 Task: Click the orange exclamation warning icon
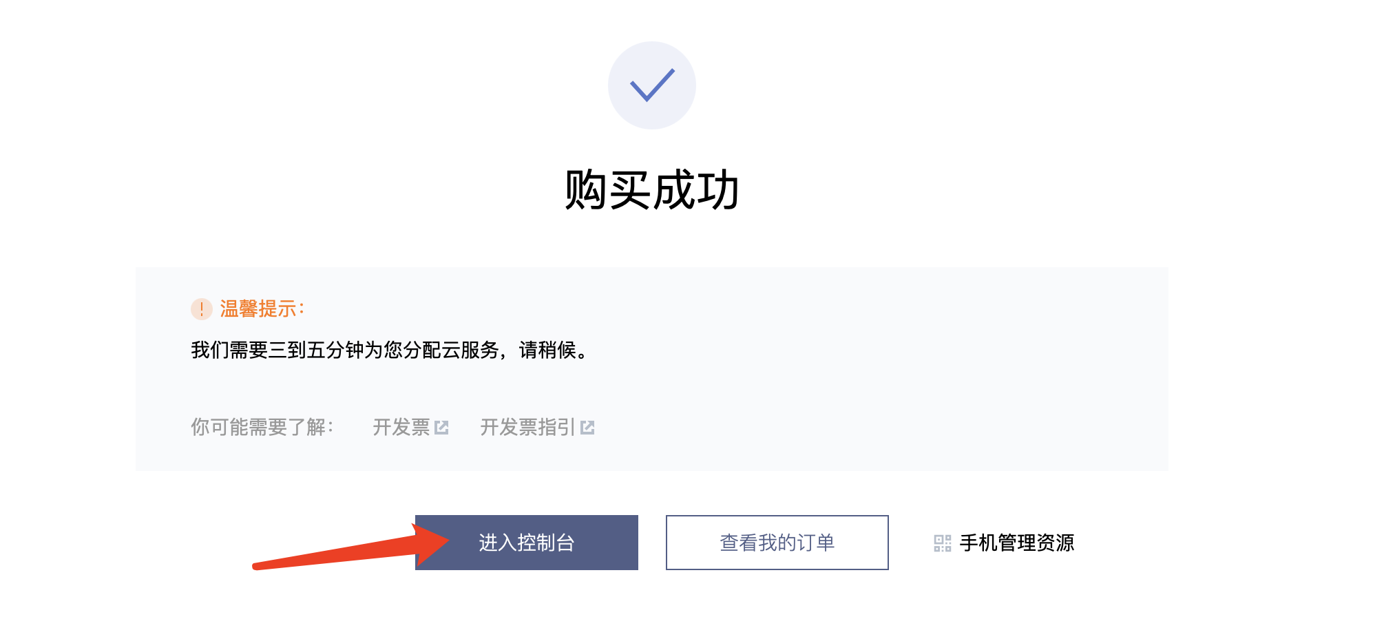click(201, 309)
